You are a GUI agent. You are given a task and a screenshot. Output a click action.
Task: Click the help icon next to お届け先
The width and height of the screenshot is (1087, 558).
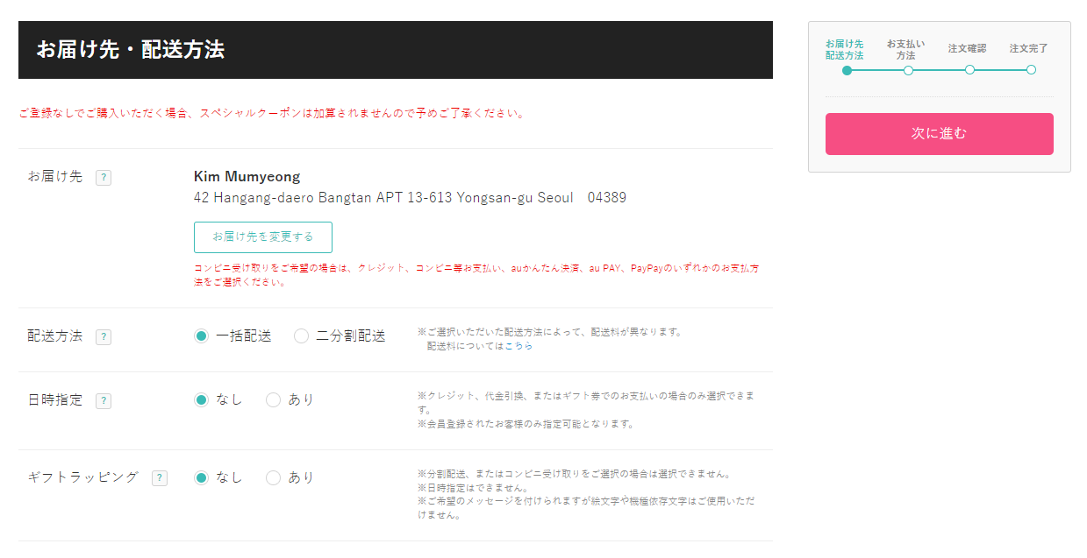point(104,178)
